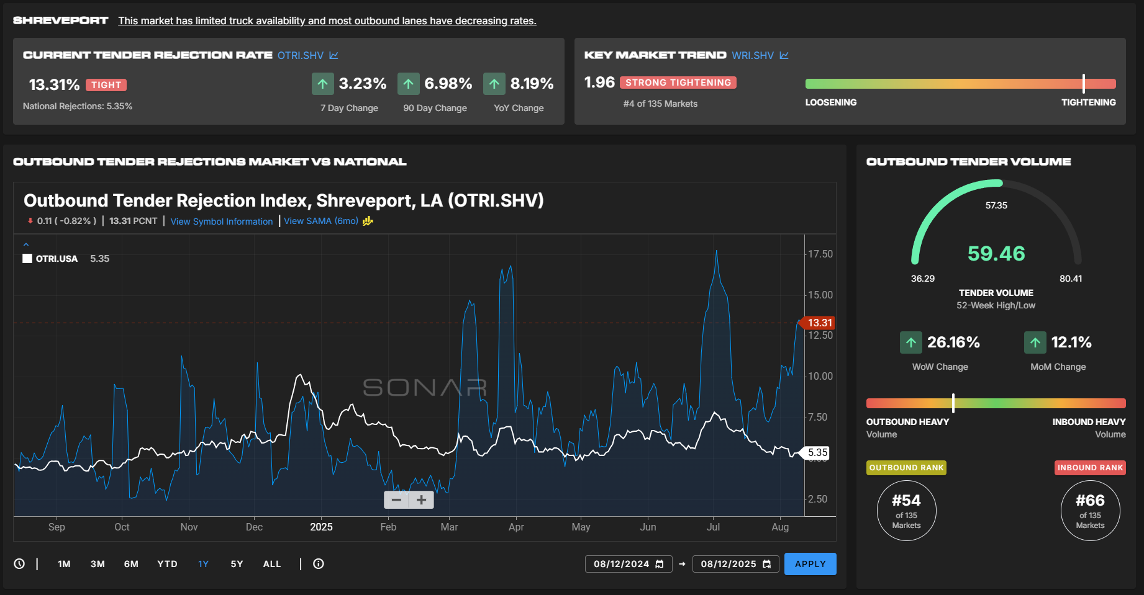Click the 26.16% WoW change value
1144x595 pixels.
[x=953, y=342]
